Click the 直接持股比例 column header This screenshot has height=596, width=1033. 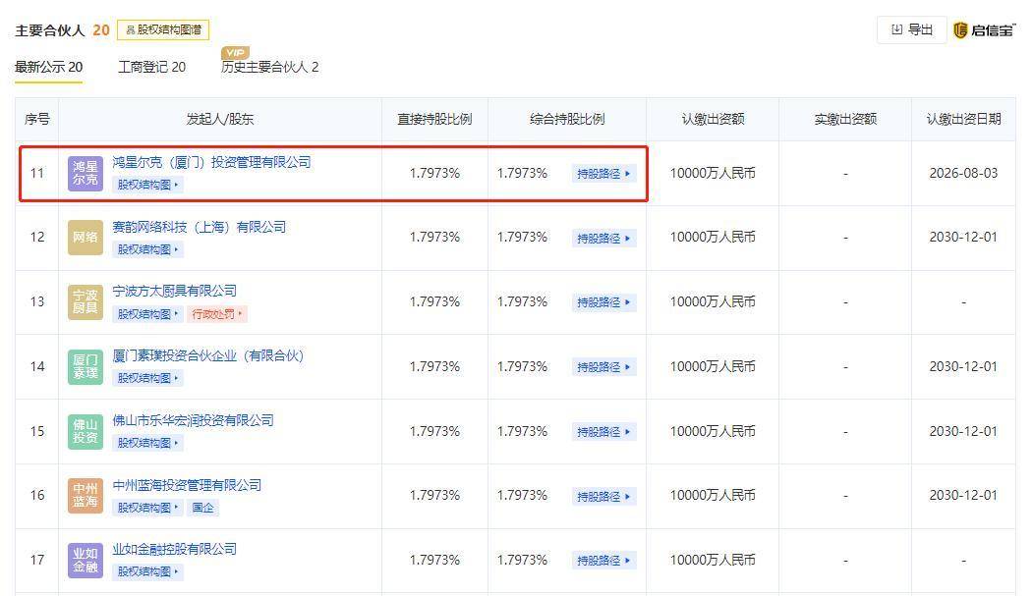pos(434,119)
